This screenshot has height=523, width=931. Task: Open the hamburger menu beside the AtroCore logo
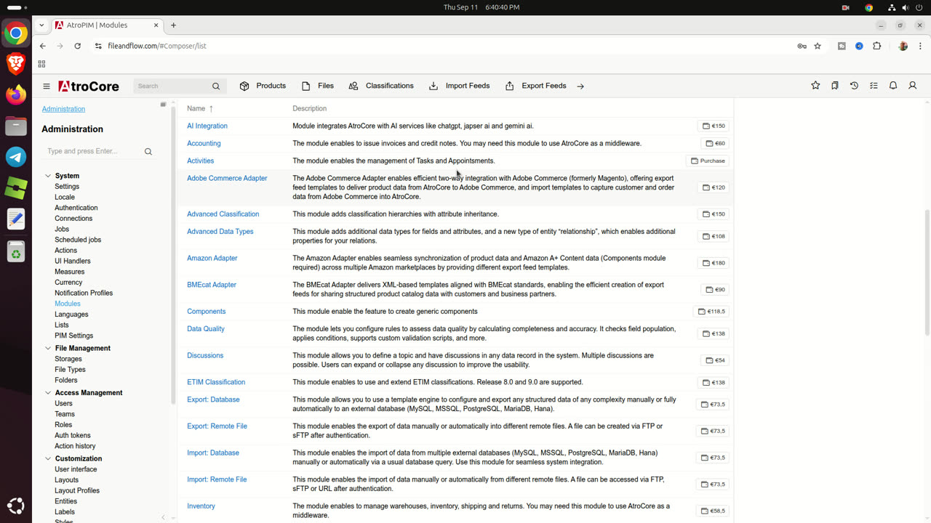tap(47, 86)
